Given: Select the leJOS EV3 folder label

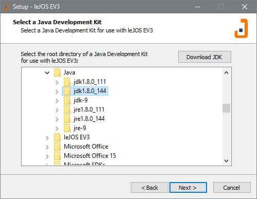Looking at the screenshot, I should pyautogui.click(x=77, y=137).
